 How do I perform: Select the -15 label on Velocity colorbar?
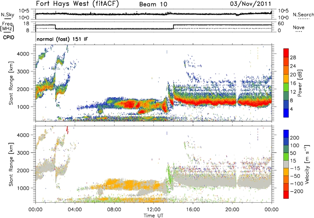click(295, 168)
